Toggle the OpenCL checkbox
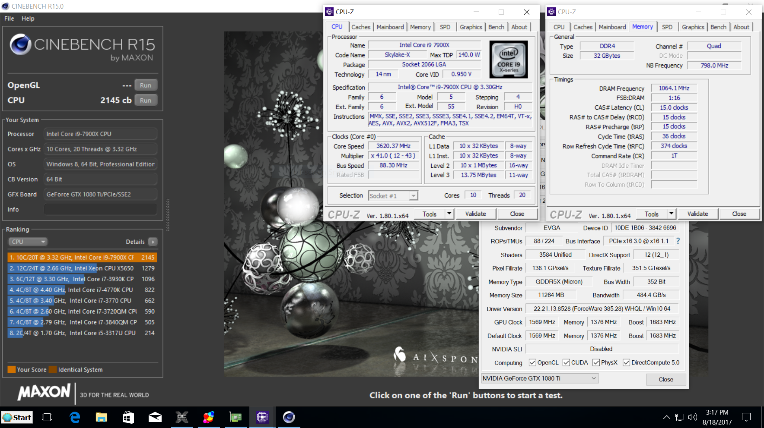The image size is (764, 428). (532, 362)
